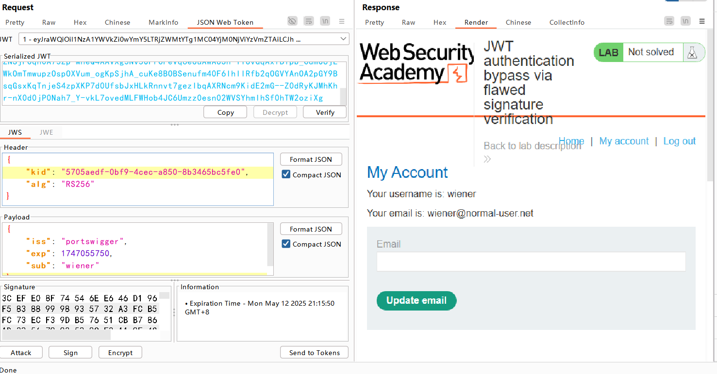Click the Email input field
This screenshot has height=374, width=717.
(x=531, y=262)
